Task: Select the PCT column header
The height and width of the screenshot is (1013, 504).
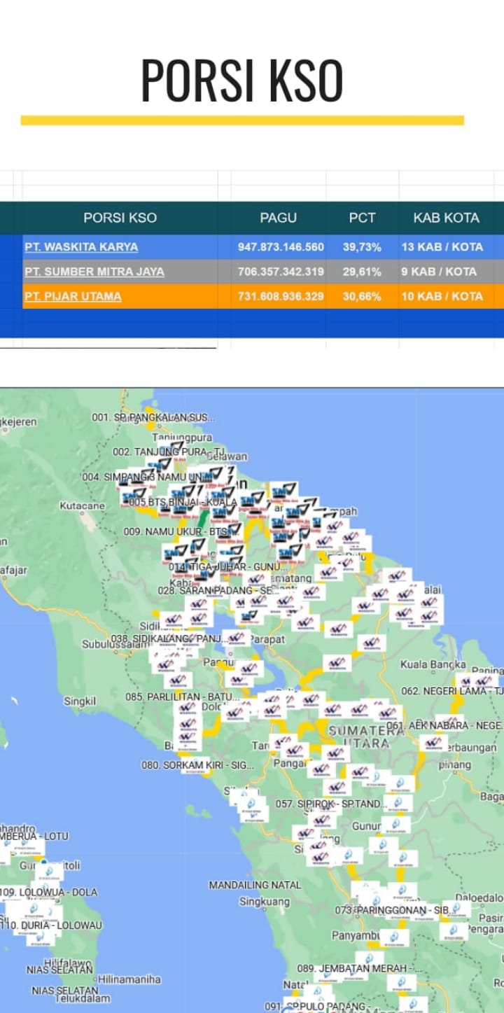Action: [x=363, y=218]
